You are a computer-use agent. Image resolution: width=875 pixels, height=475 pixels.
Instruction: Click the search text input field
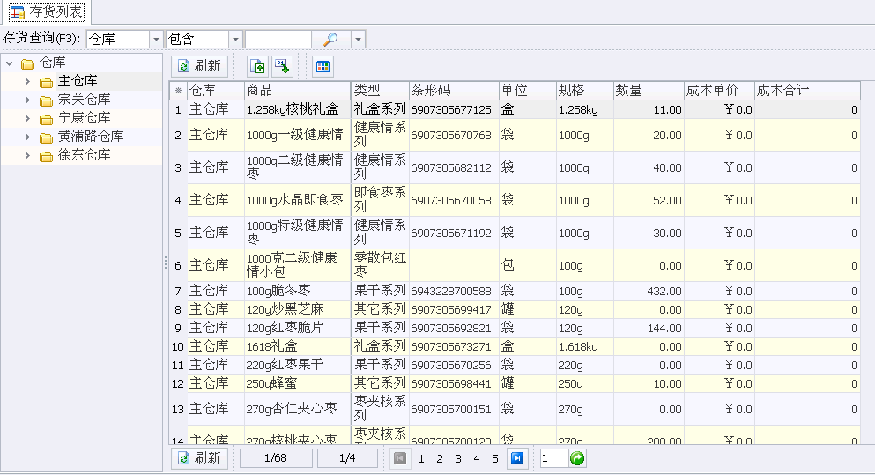coord(278,39)
